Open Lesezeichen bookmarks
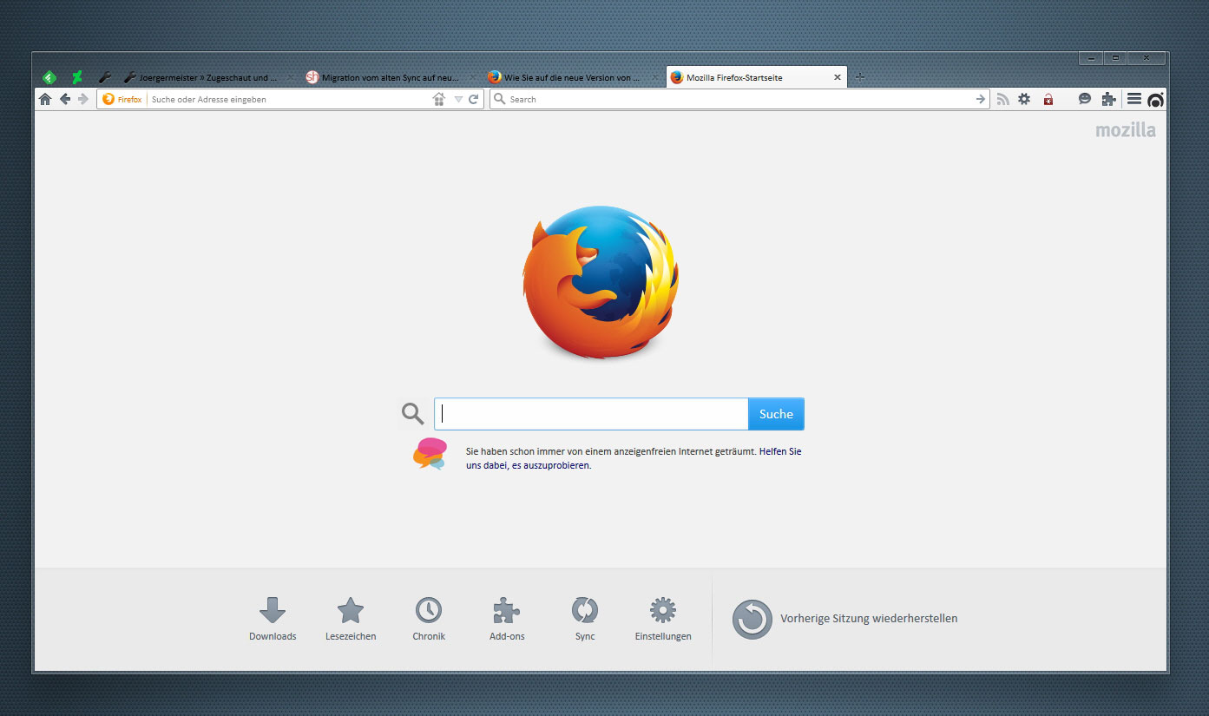This screenshot has width=1209, height=716. click(x=351, y=619)
